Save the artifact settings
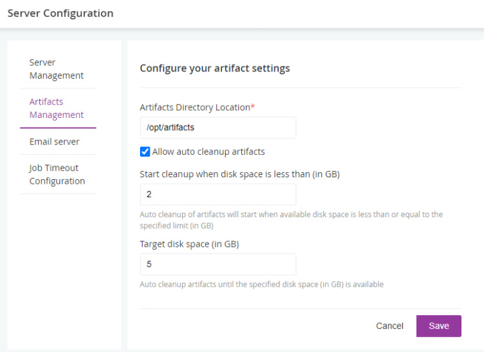The height and width of the screenshot is (352, 484). pos(438,326)
